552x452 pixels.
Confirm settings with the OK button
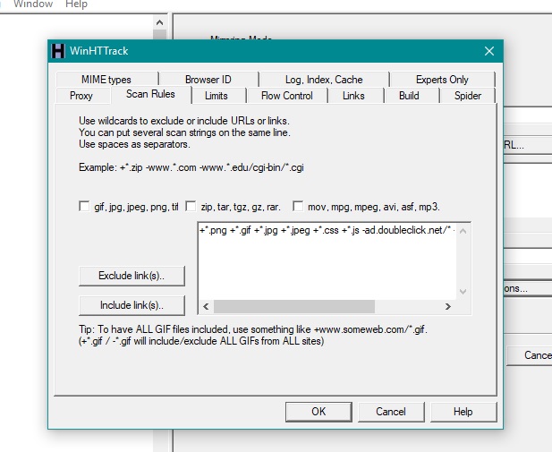click(x=318, y=412)
